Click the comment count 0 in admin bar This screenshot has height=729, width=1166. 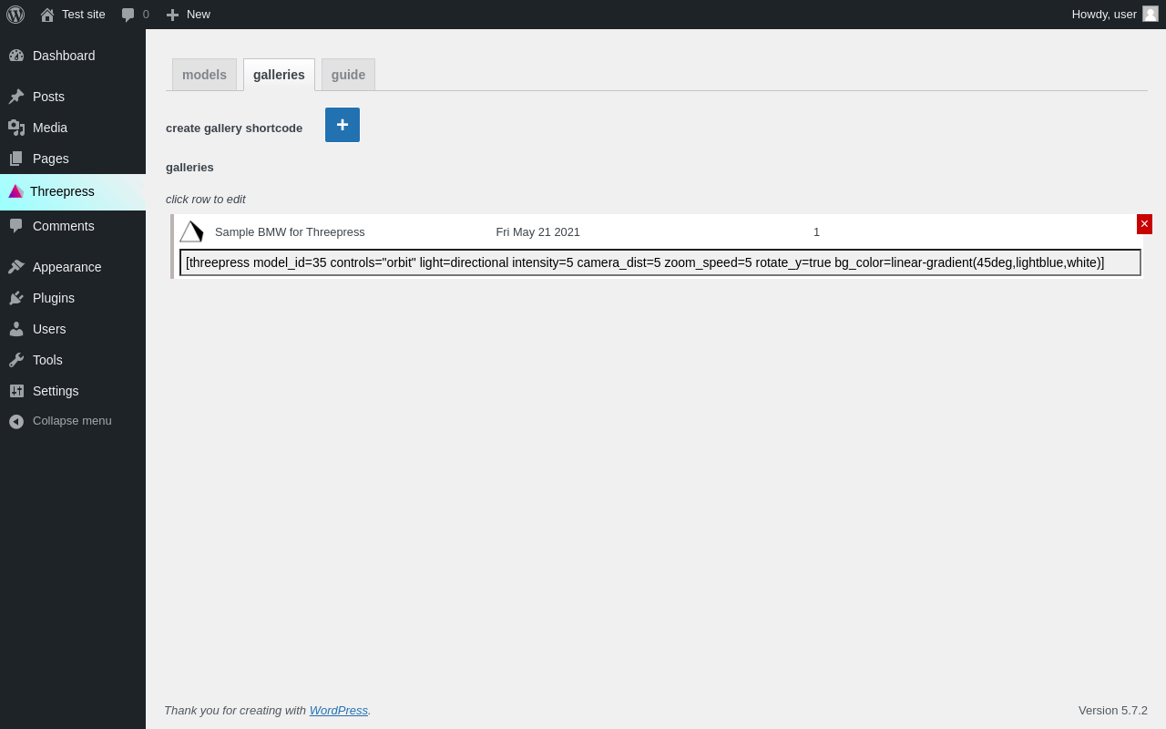[146, 15]
